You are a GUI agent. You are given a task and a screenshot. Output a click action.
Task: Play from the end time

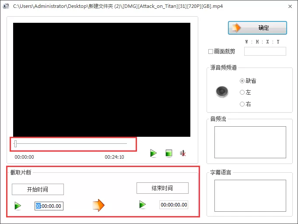pyautogui.click(x=142, y=205)
